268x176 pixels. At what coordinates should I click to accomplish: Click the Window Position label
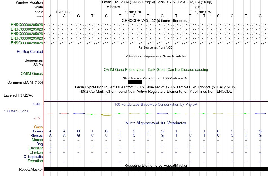[x=29, y=2]
